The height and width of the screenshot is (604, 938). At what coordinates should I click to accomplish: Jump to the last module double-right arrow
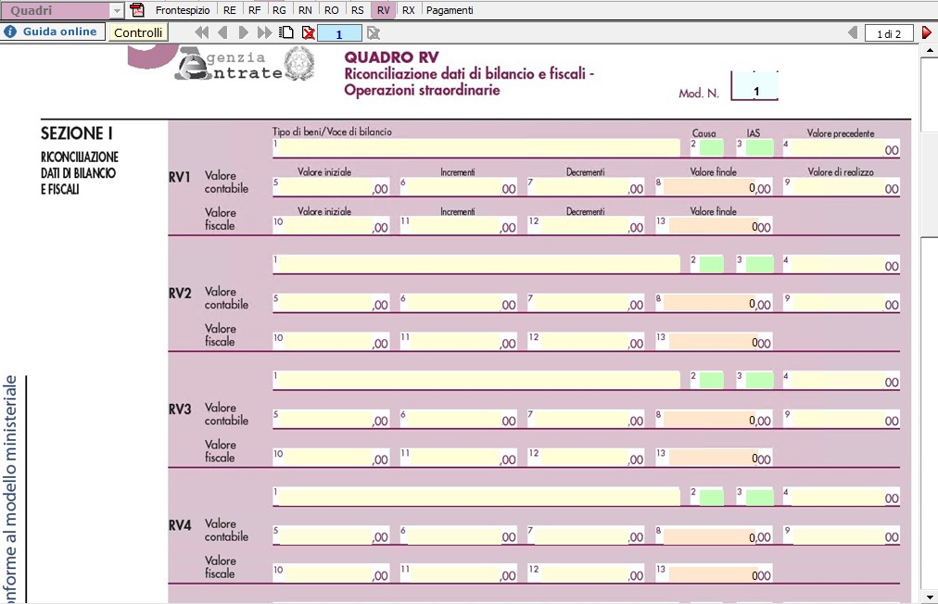[x=264, y=33]
